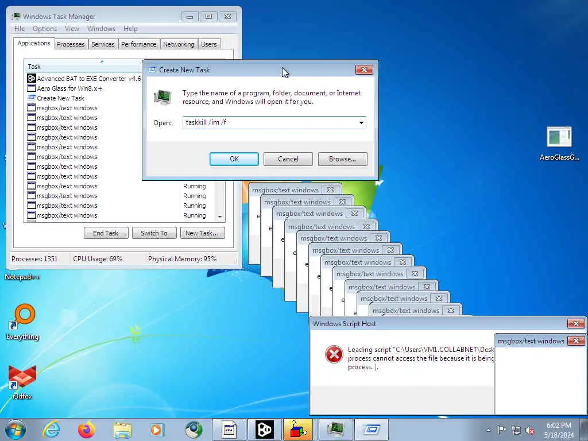Click the network tray icon
588x441 pixels.
(516, 431)
